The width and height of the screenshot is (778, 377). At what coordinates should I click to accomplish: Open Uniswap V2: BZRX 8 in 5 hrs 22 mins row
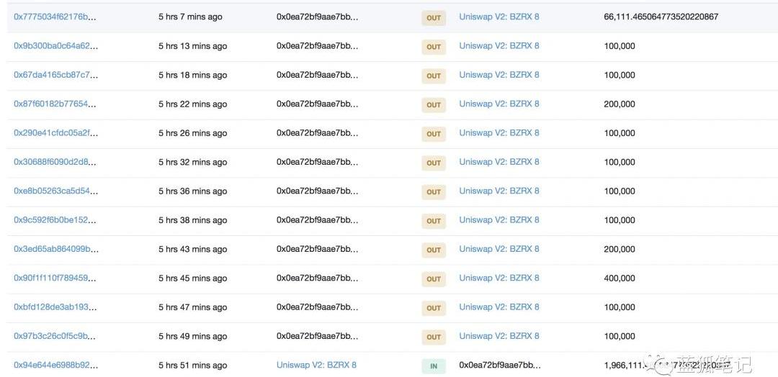(499, 104)
